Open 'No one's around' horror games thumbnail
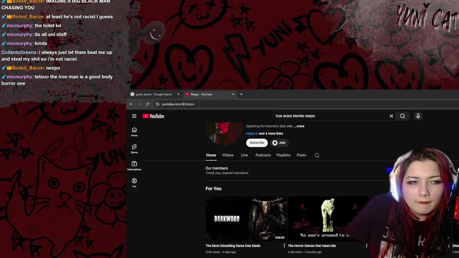The width and height of the screenshot is (459, 258). point(328,219)
